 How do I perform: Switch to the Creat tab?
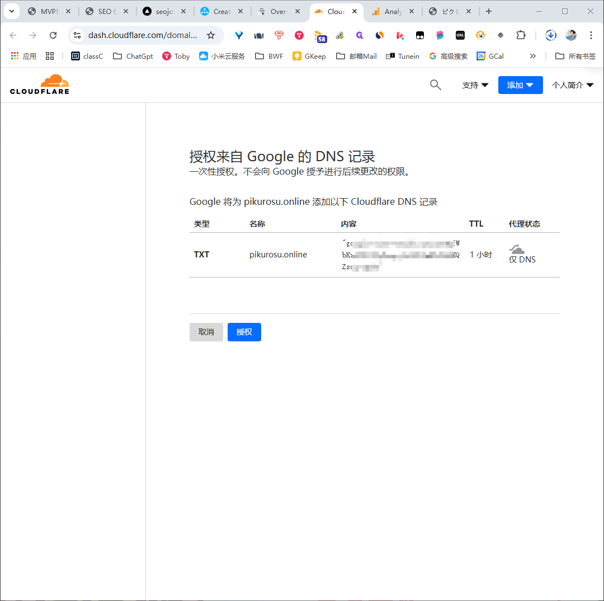(x=221, y=12)
